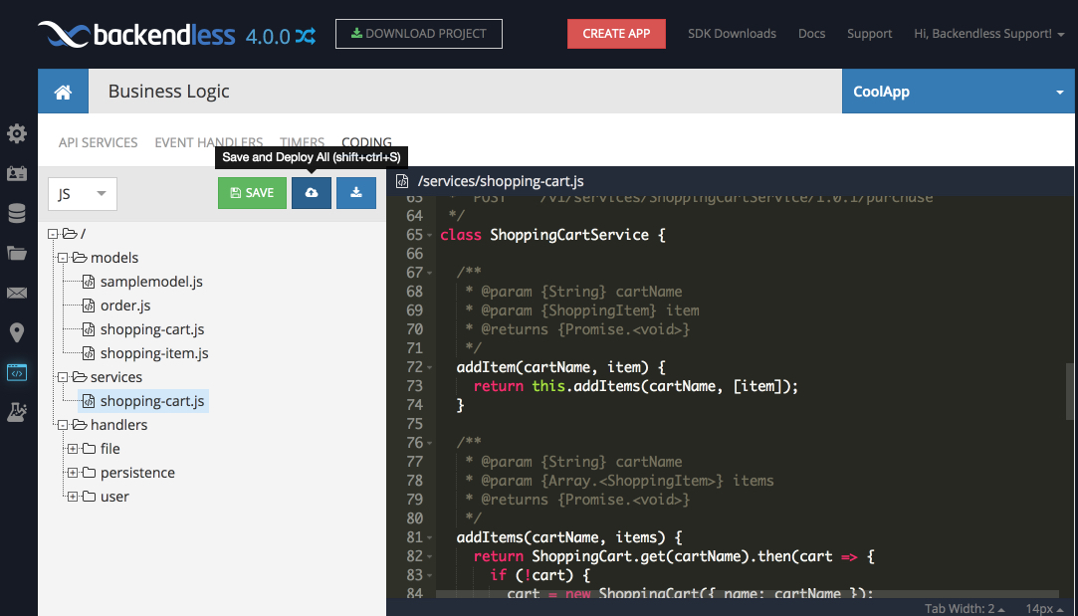
Task: Click the /services/shopping-cart.js editor title
Action: tap(501, 181)
